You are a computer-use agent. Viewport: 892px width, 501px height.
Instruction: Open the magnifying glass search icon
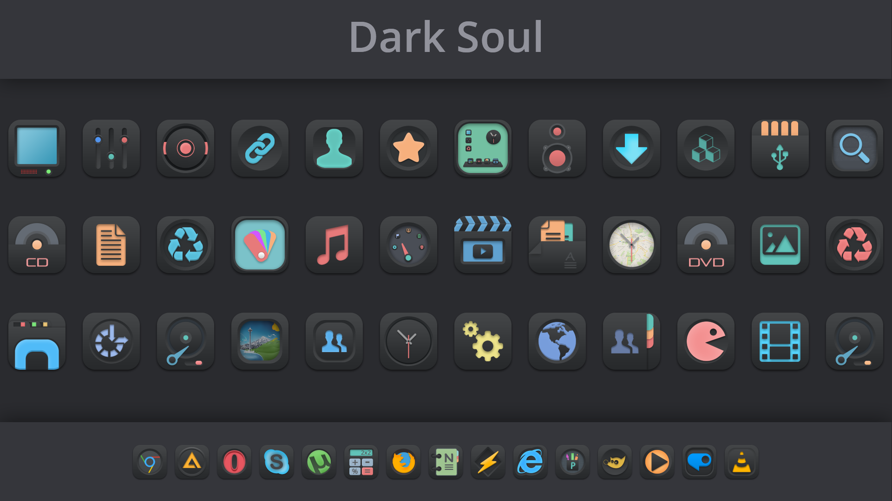[x=854, y=148]
